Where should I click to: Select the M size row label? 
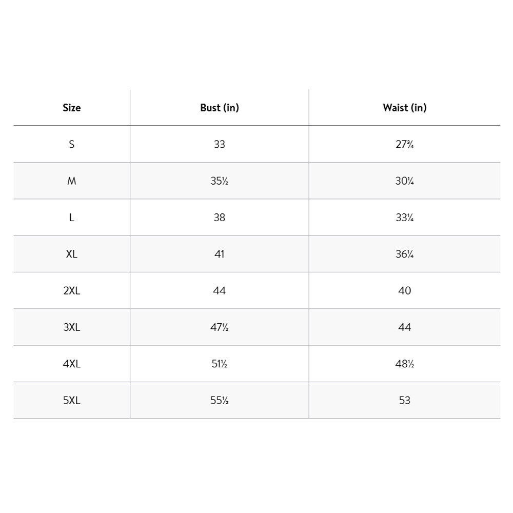pos(72,181)
